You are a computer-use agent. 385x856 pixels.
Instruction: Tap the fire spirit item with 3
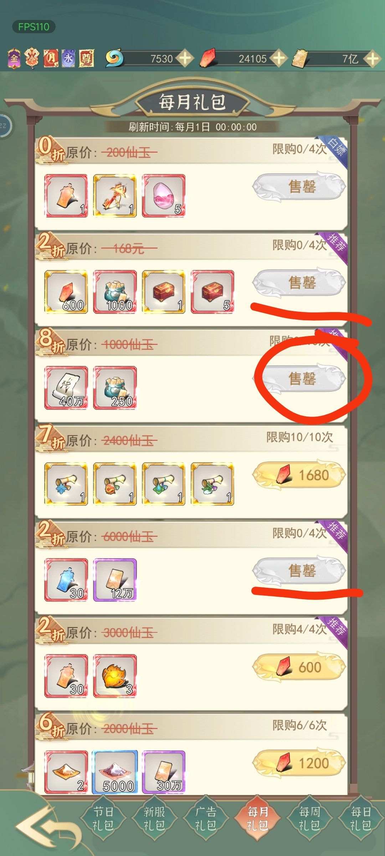point(115,676)
